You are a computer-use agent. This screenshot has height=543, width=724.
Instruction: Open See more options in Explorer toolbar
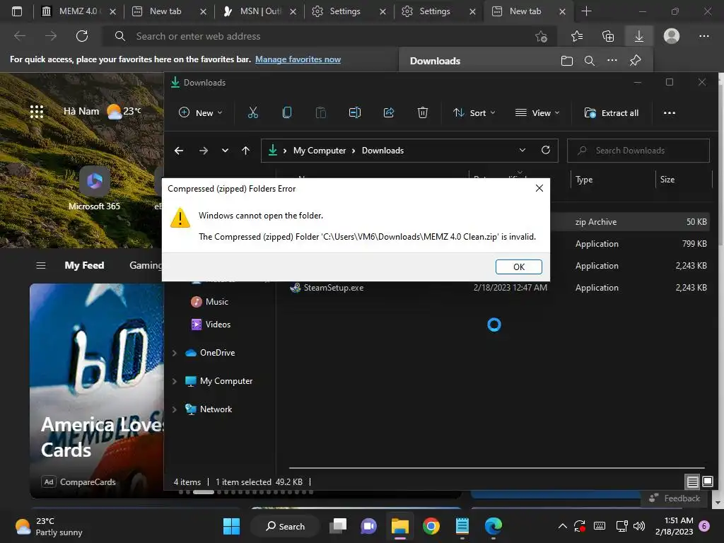(x=669, y=112)
